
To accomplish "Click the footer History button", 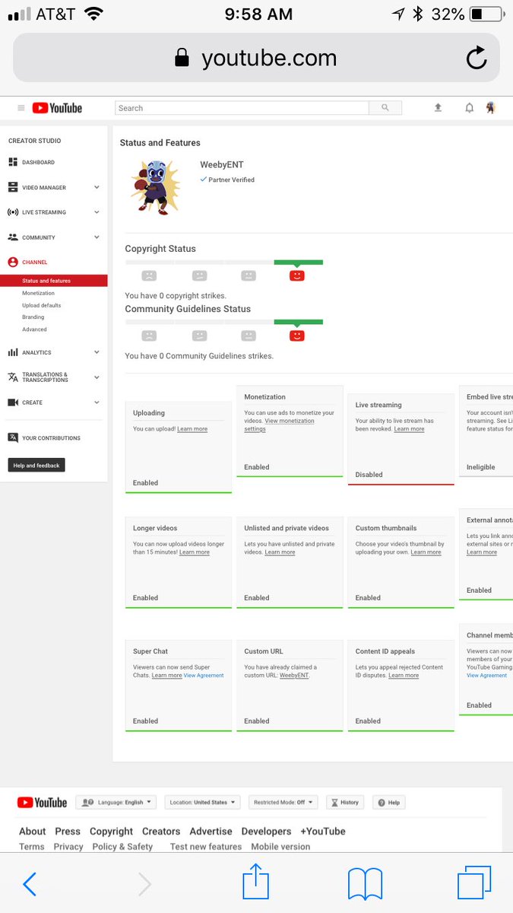I will point(344,802).
